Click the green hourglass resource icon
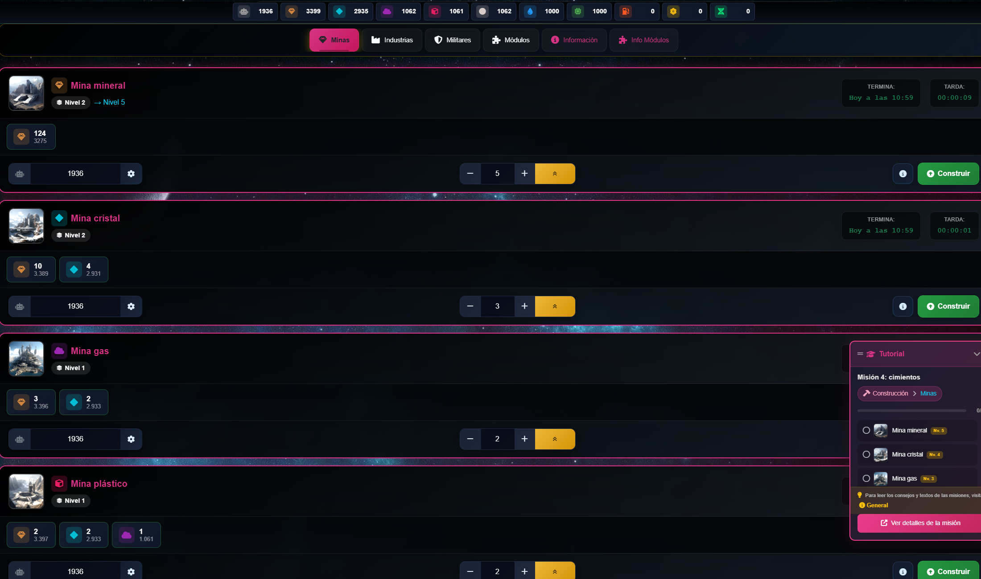This screenshot has width=981, height=579. click(721, 12)
